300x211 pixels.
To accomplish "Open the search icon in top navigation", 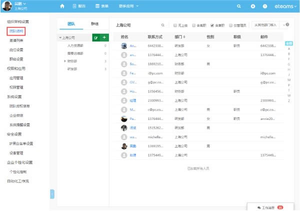I will 238,6.
